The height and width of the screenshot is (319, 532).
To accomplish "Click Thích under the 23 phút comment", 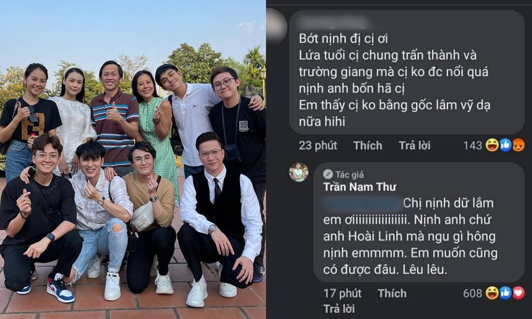I will [x=368, y=145].
